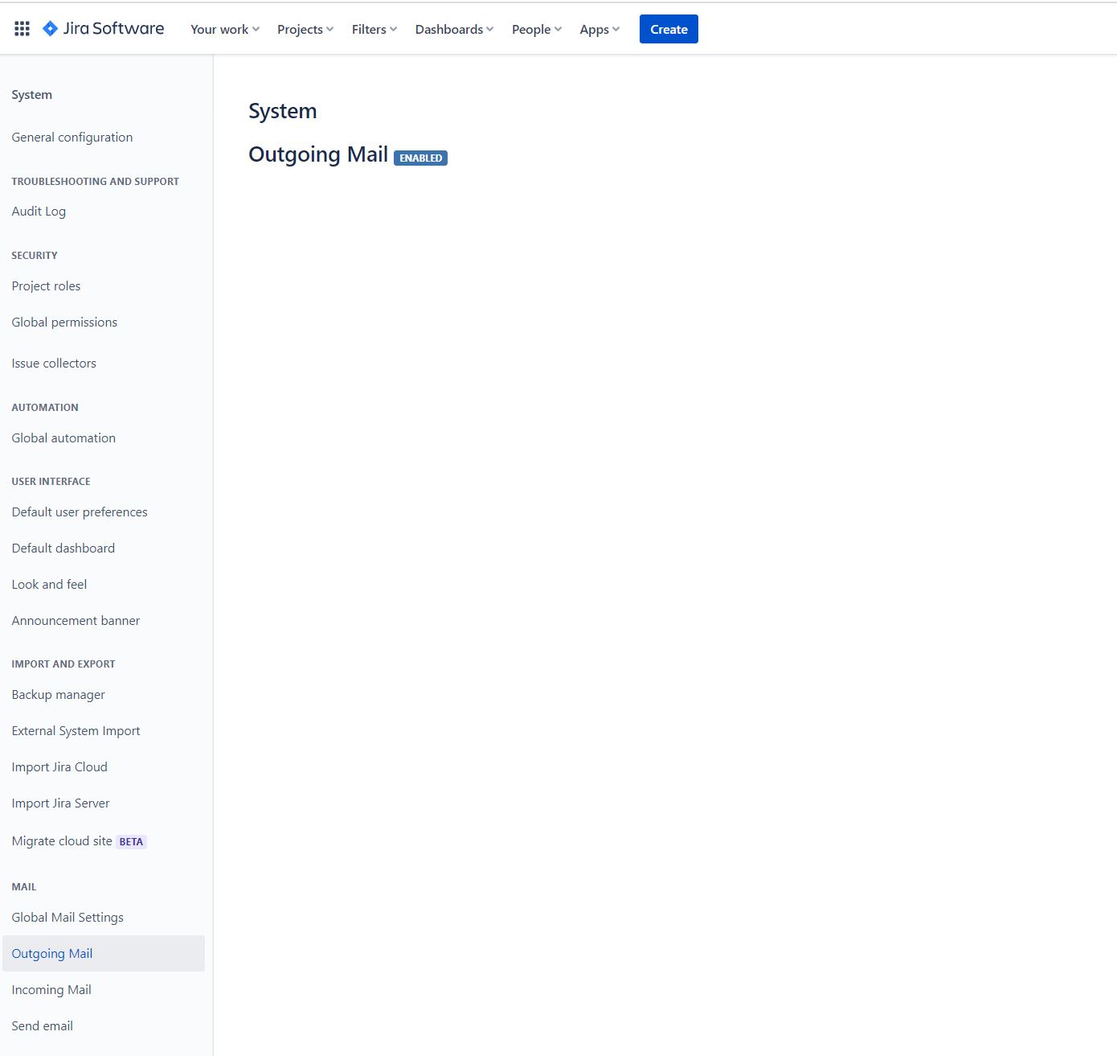Open Incoming Mail settings
The image size is (1117, 1056).
51,989
